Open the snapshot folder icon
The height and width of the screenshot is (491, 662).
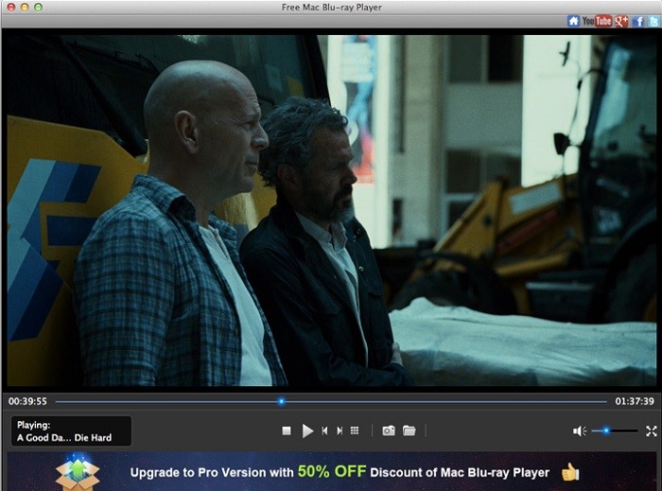pos(409,430)
